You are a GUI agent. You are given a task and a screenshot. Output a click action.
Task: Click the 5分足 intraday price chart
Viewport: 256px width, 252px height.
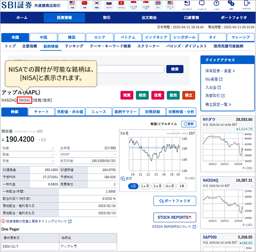point(154,154)
